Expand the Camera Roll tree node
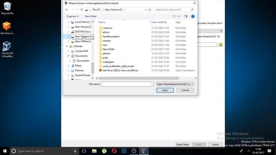276x155 pixels. click(68, 51)
